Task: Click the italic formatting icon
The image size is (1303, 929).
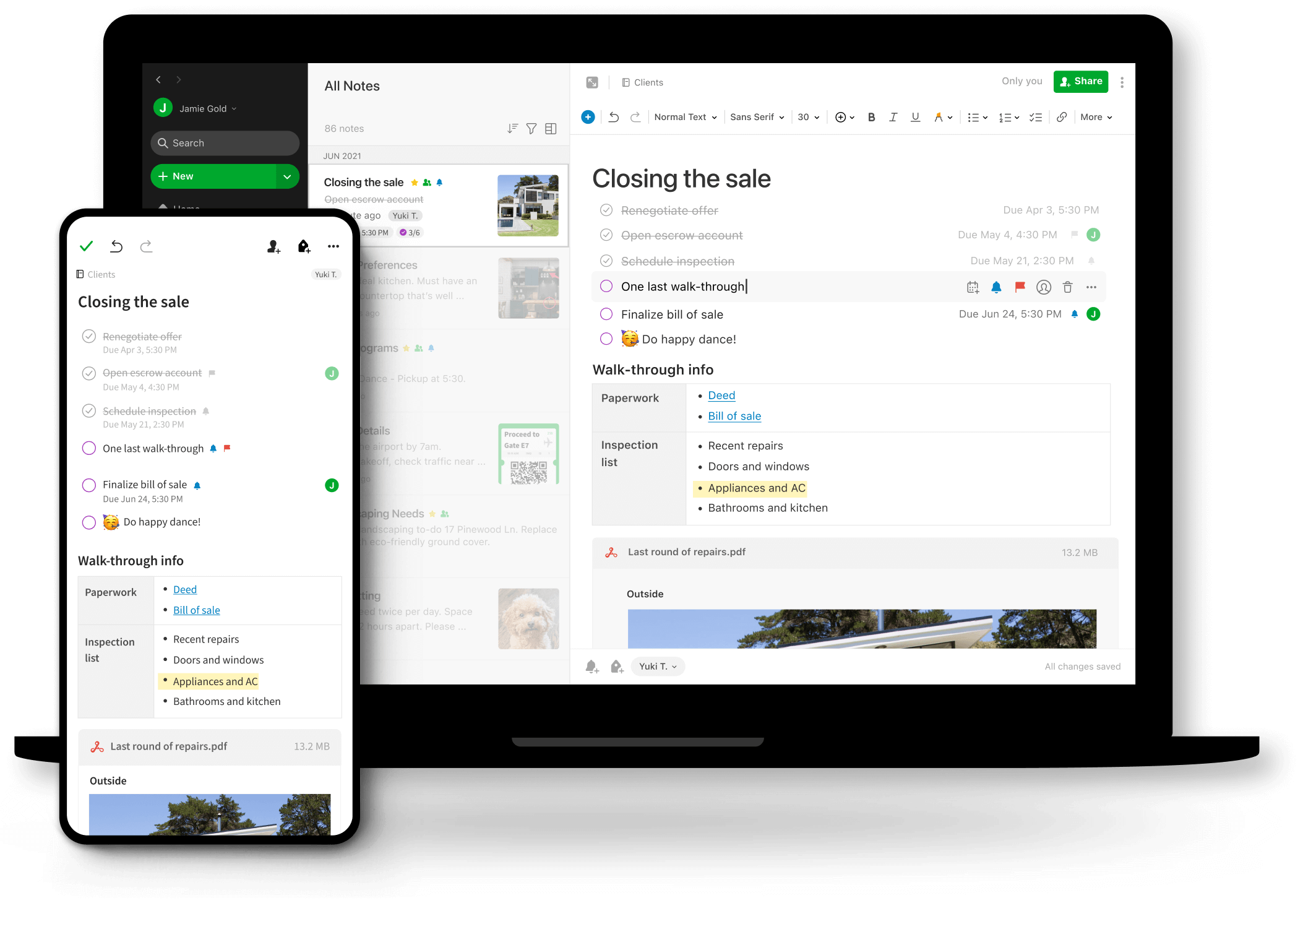Action: (x=892, y=116)
